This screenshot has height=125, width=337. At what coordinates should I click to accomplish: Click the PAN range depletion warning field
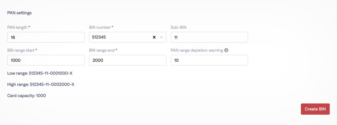(x=209, y=60)
